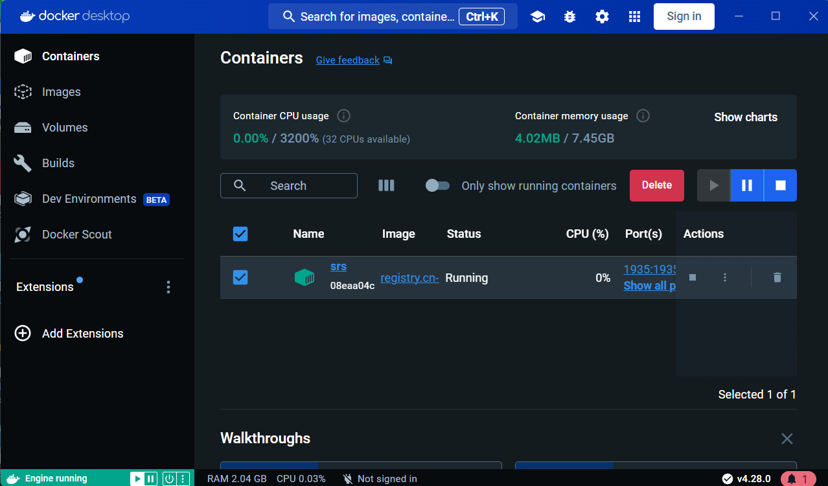The height and width of the screenshot is (486, 828).
Task: Click the engine resume play icon in footer
Action: point(137,479)
